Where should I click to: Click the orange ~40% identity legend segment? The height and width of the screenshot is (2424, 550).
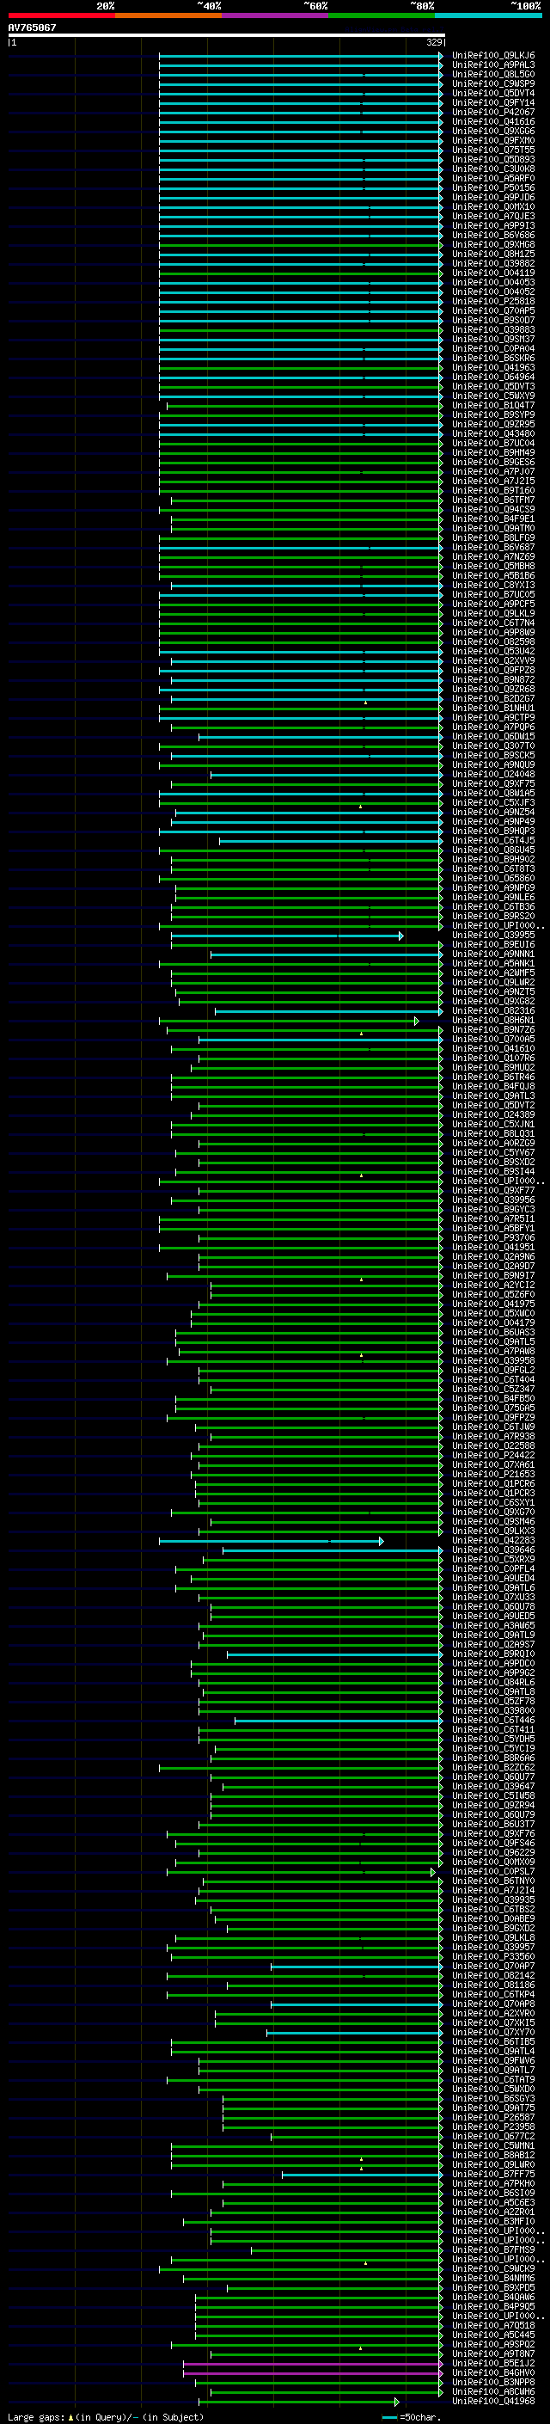168,15
